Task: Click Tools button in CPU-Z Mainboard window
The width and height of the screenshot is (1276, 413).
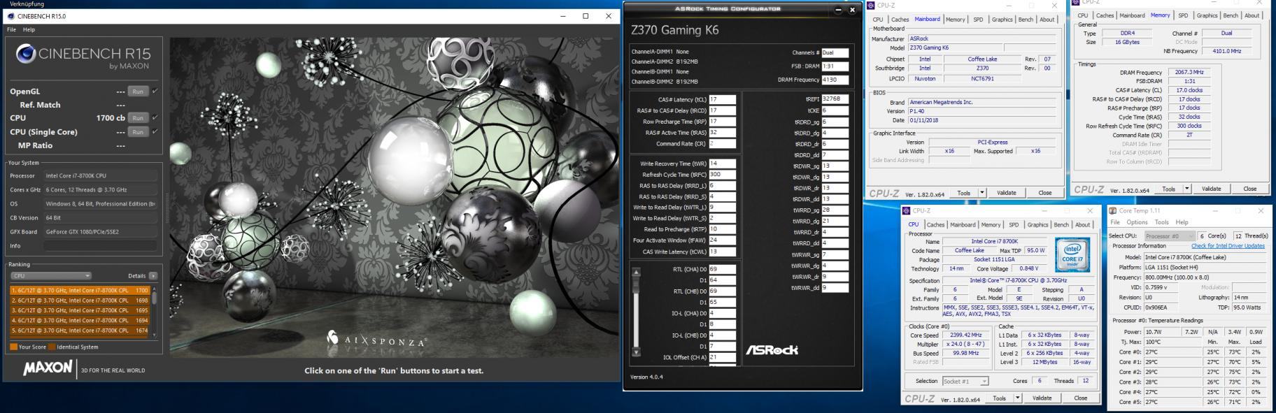Action: pyautogui.click(x=964, y=193)
